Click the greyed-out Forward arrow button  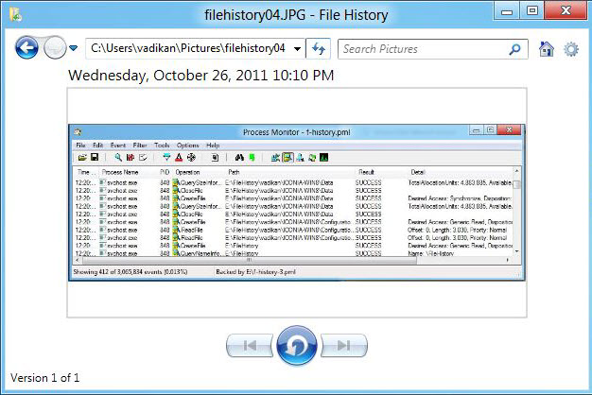coord(55,48)
